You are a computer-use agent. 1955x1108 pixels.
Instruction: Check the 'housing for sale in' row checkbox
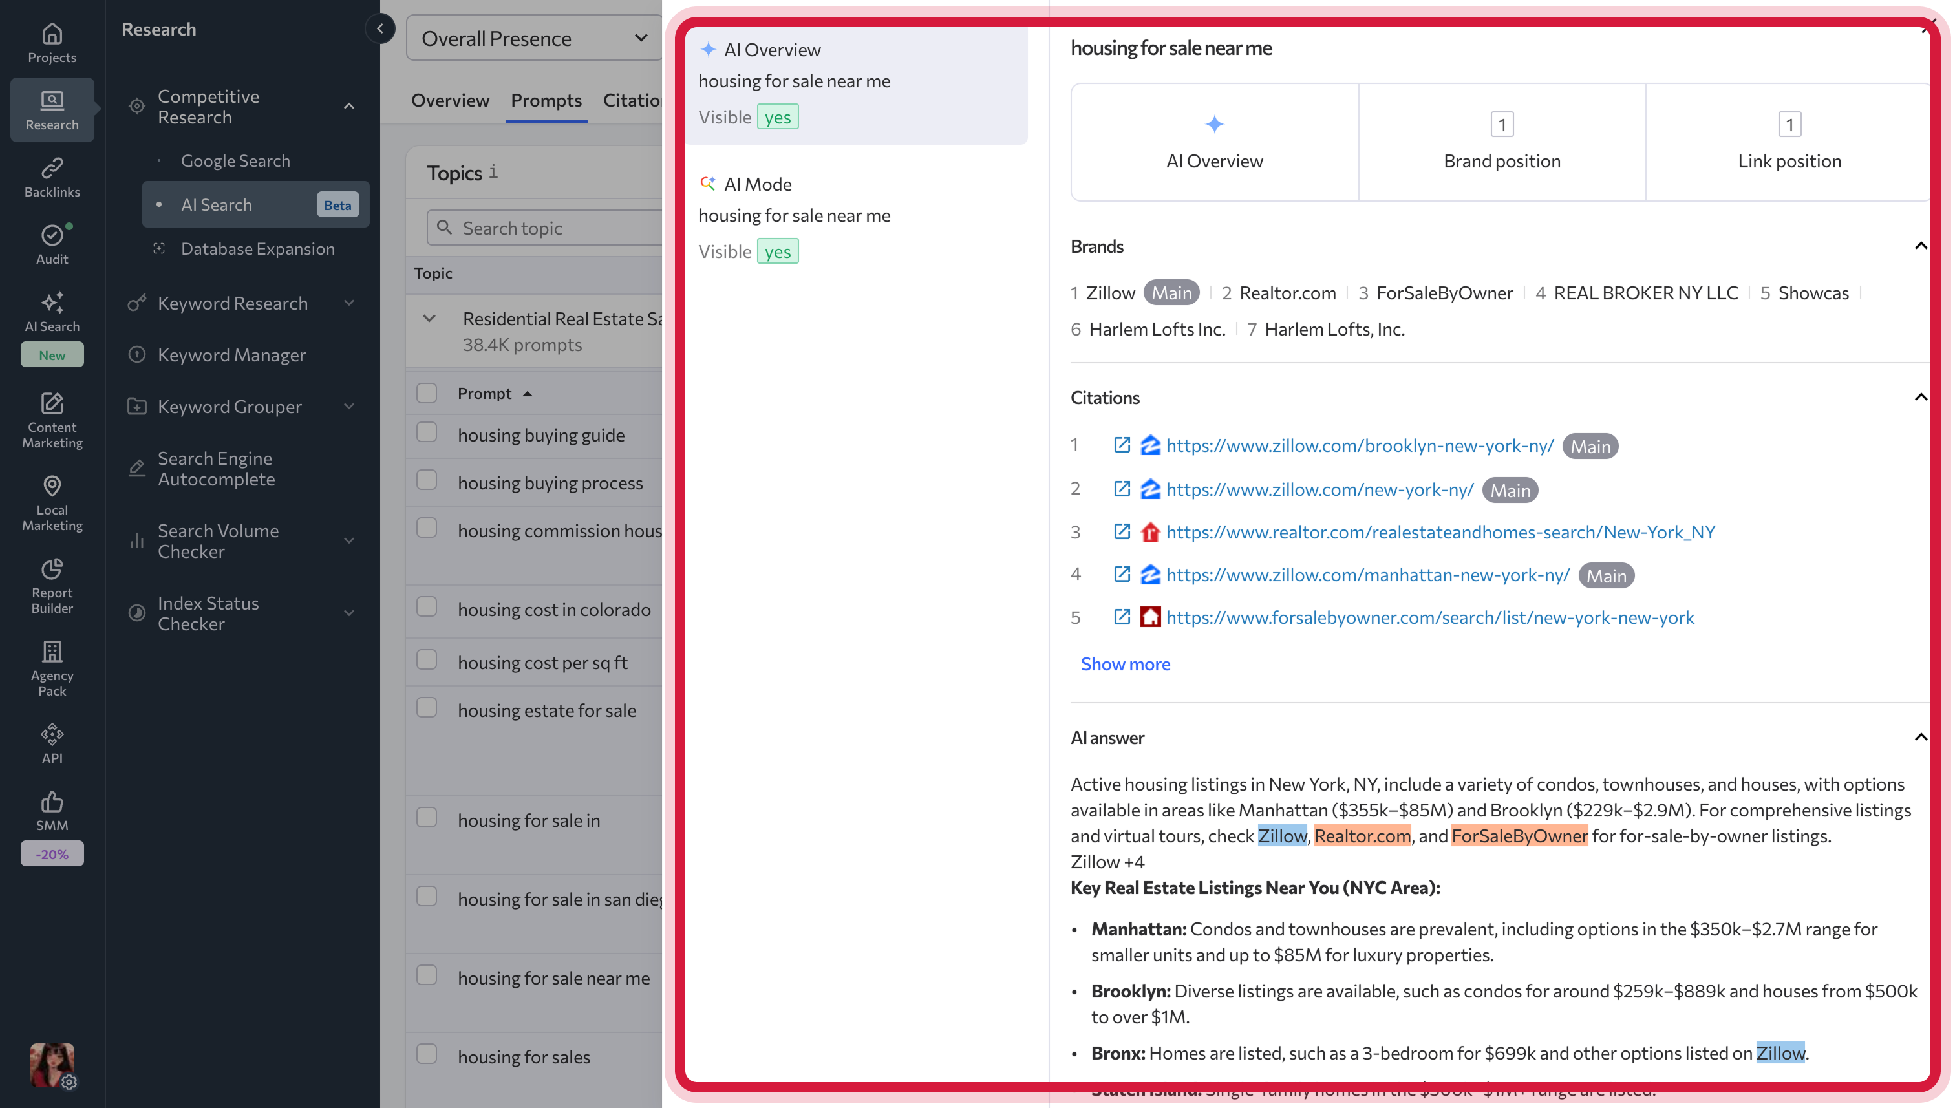(427, 817)
